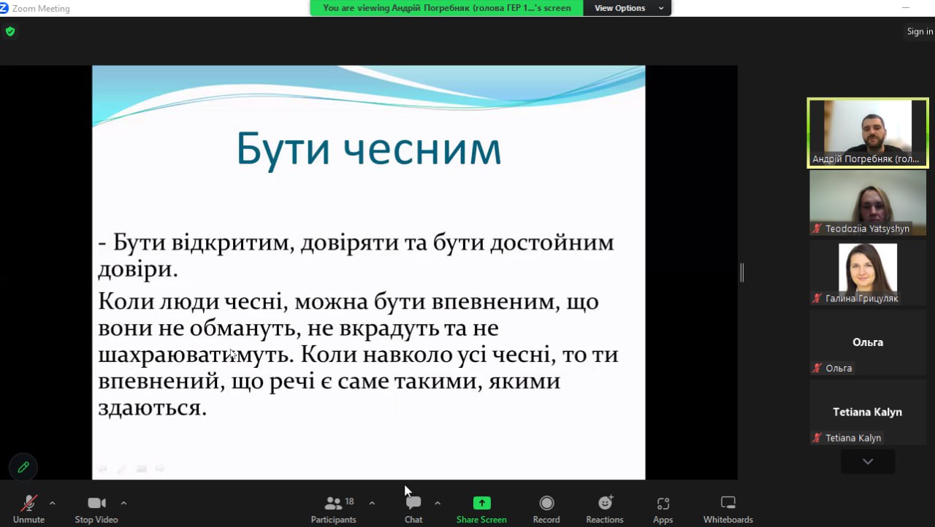Image resolution: width=935 pixels, height=527 pixels.
Task: Expand video options arrow next to Stop Video
Action: click(x=123, y=503)
